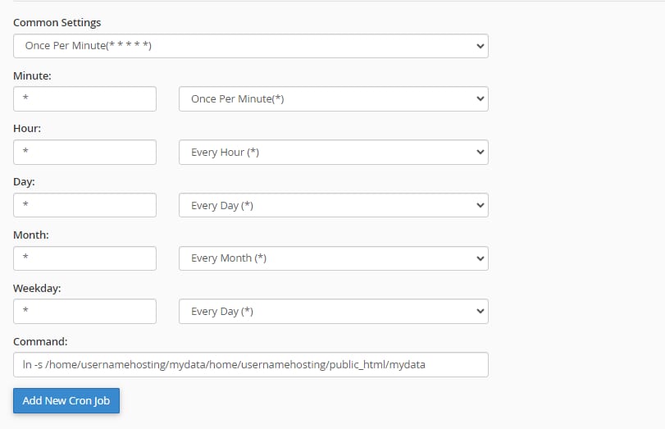Expand the Every Hour (*) dropdown

333,153
